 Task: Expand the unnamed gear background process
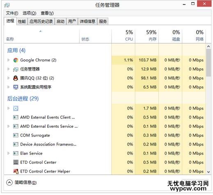tap(8, 108)
